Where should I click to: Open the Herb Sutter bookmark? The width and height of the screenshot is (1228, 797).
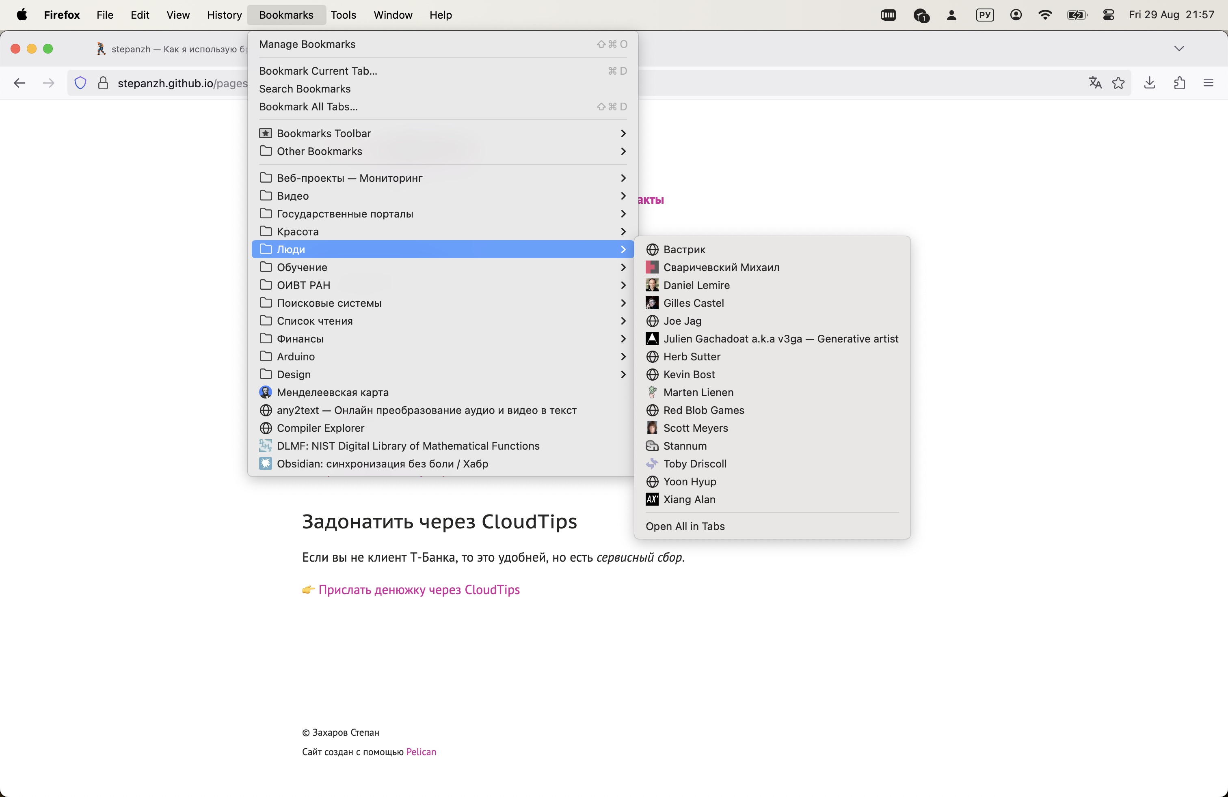pyautogui.click(x=772, y=357)
